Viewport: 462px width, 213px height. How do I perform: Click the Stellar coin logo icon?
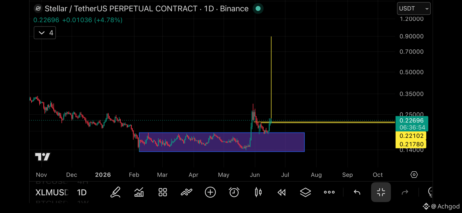[x=38, y=9]
